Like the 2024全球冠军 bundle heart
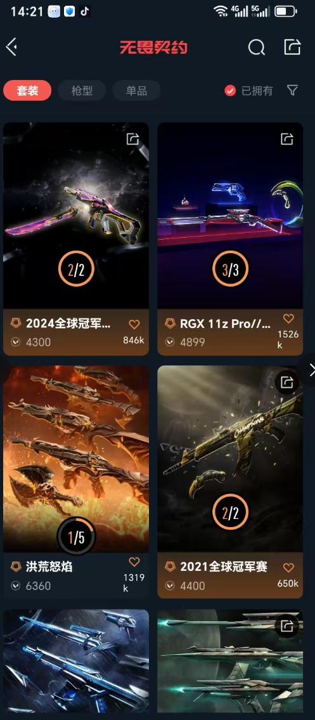 (134, 325)
